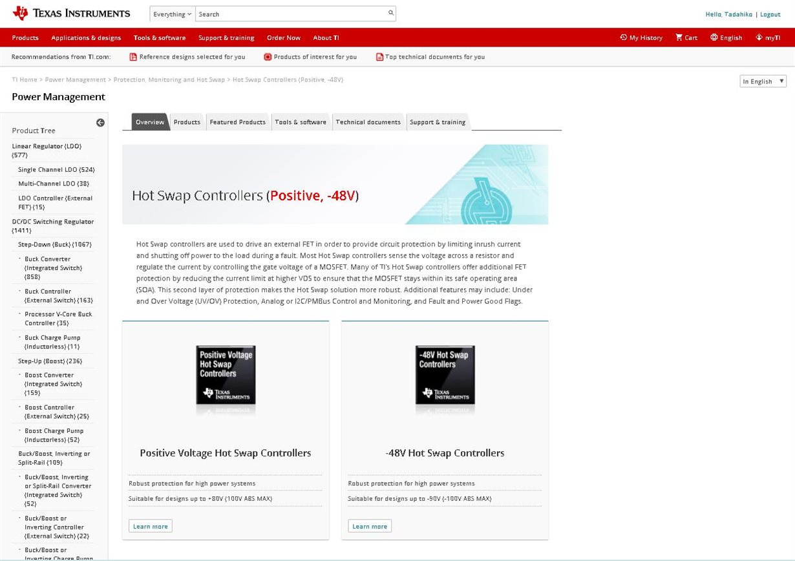Click the search magnifier icon
The height and width of the screenshot is (561, 795).
[390, 13]
